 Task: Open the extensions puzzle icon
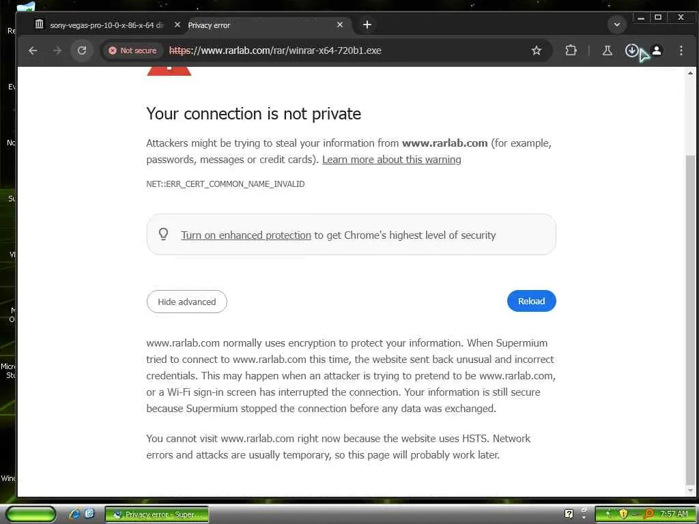571,50
